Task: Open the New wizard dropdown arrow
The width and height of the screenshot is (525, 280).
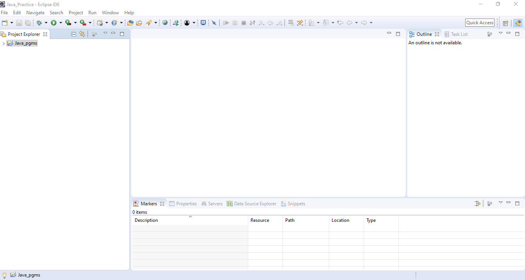Action: point(12,23)
